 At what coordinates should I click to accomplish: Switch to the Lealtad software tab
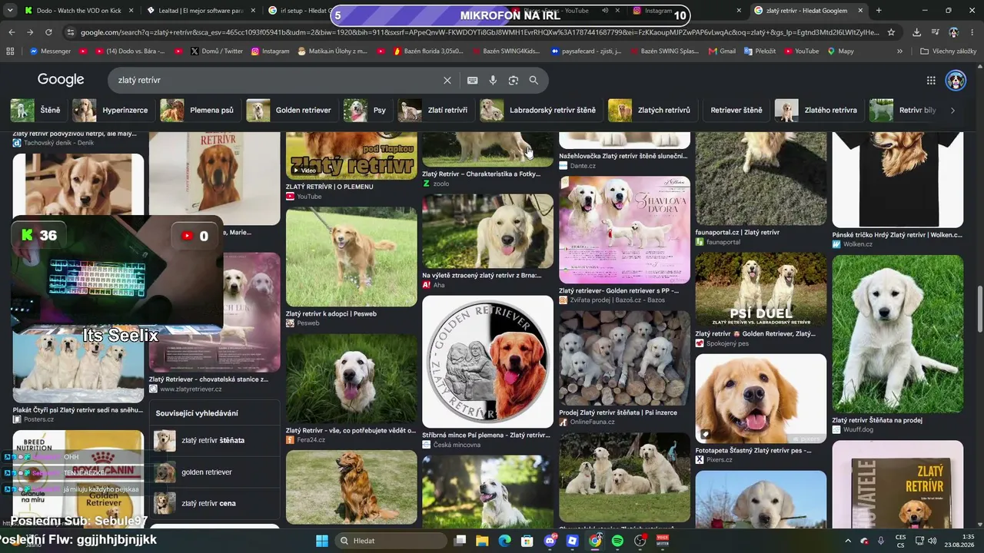200,11
